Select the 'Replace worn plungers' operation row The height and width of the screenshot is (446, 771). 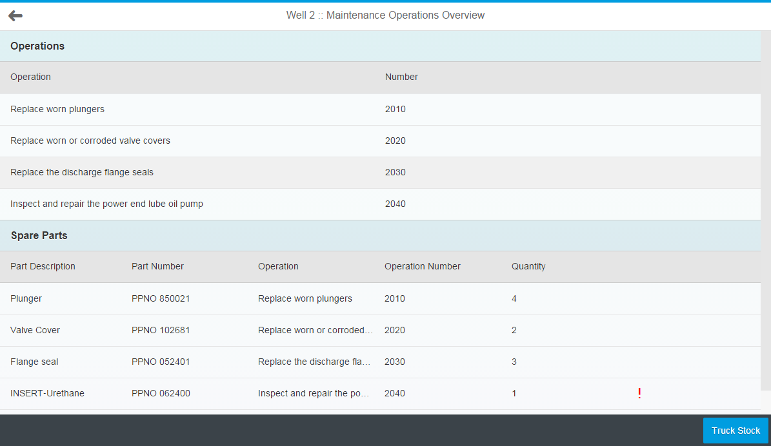pyautogui.click(x=380, y=109)
